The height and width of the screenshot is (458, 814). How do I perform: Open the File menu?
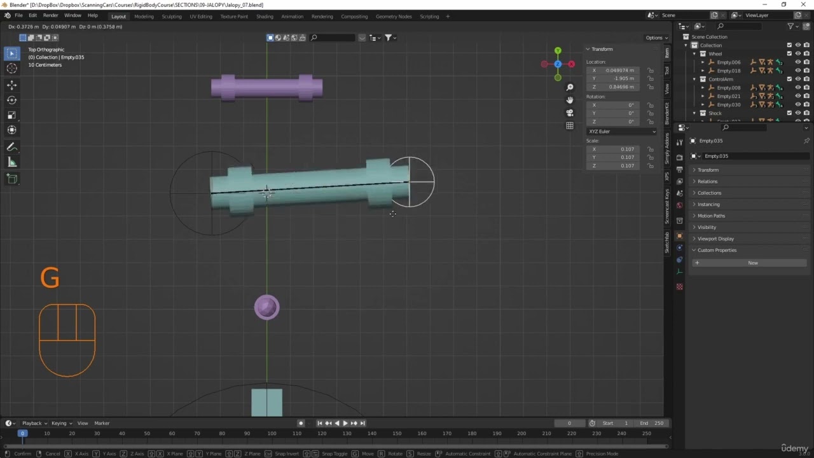click(18, 15)
